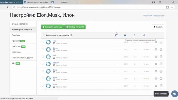Image resolution: width=178 pixels, height=100 pixels.
Task: Open the Elon source link
Action: pyautogui.click(x=55, y=55)
